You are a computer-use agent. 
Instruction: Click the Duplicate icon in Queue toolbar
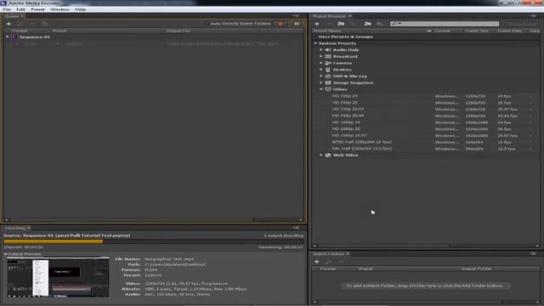[x=44, y=24]
